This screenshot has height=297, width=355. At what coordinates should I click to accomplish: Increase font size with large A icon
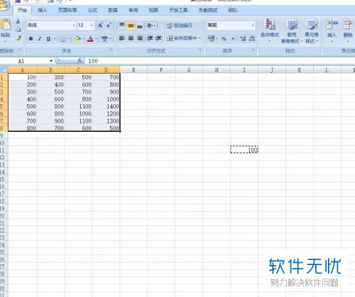(x=101, y=26)
